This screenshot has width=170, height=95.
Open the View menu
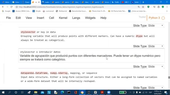click(x=29, y=18)
